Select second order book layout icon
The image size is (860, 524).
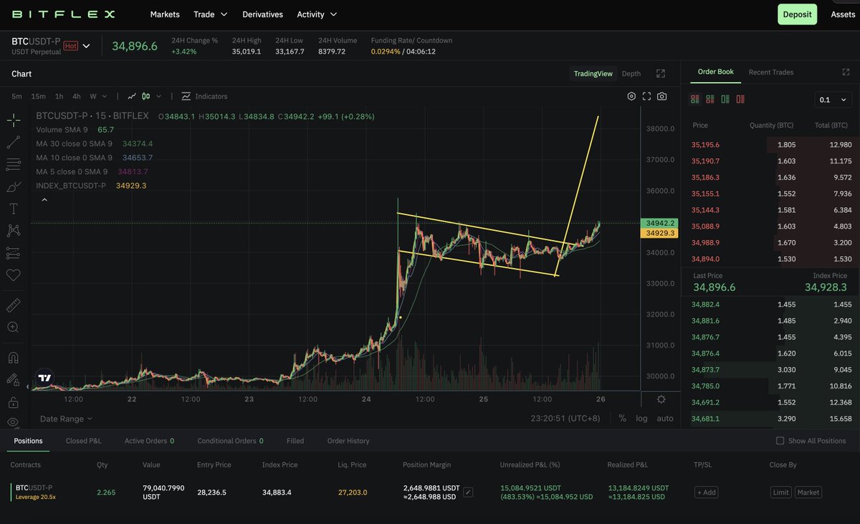[x=710, y=99]
